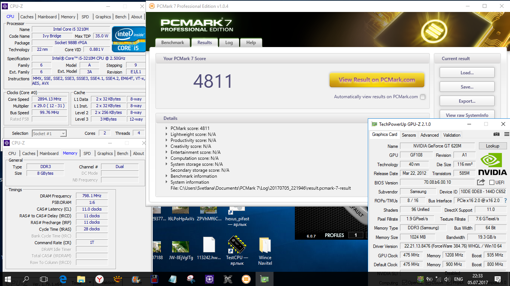Enable automatically view results on PCMark.com
The image size is (510, 286).
click(x=422, y=97)
